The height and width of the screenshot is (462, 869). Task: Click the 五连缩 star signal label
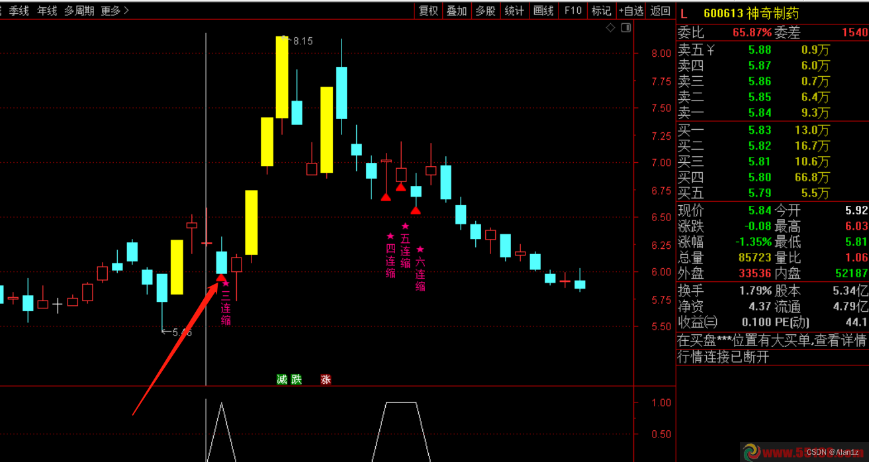pos(405,246)
